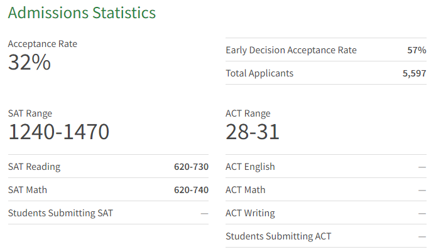Click the 1240-1470 SAT range value

[58, 132]
